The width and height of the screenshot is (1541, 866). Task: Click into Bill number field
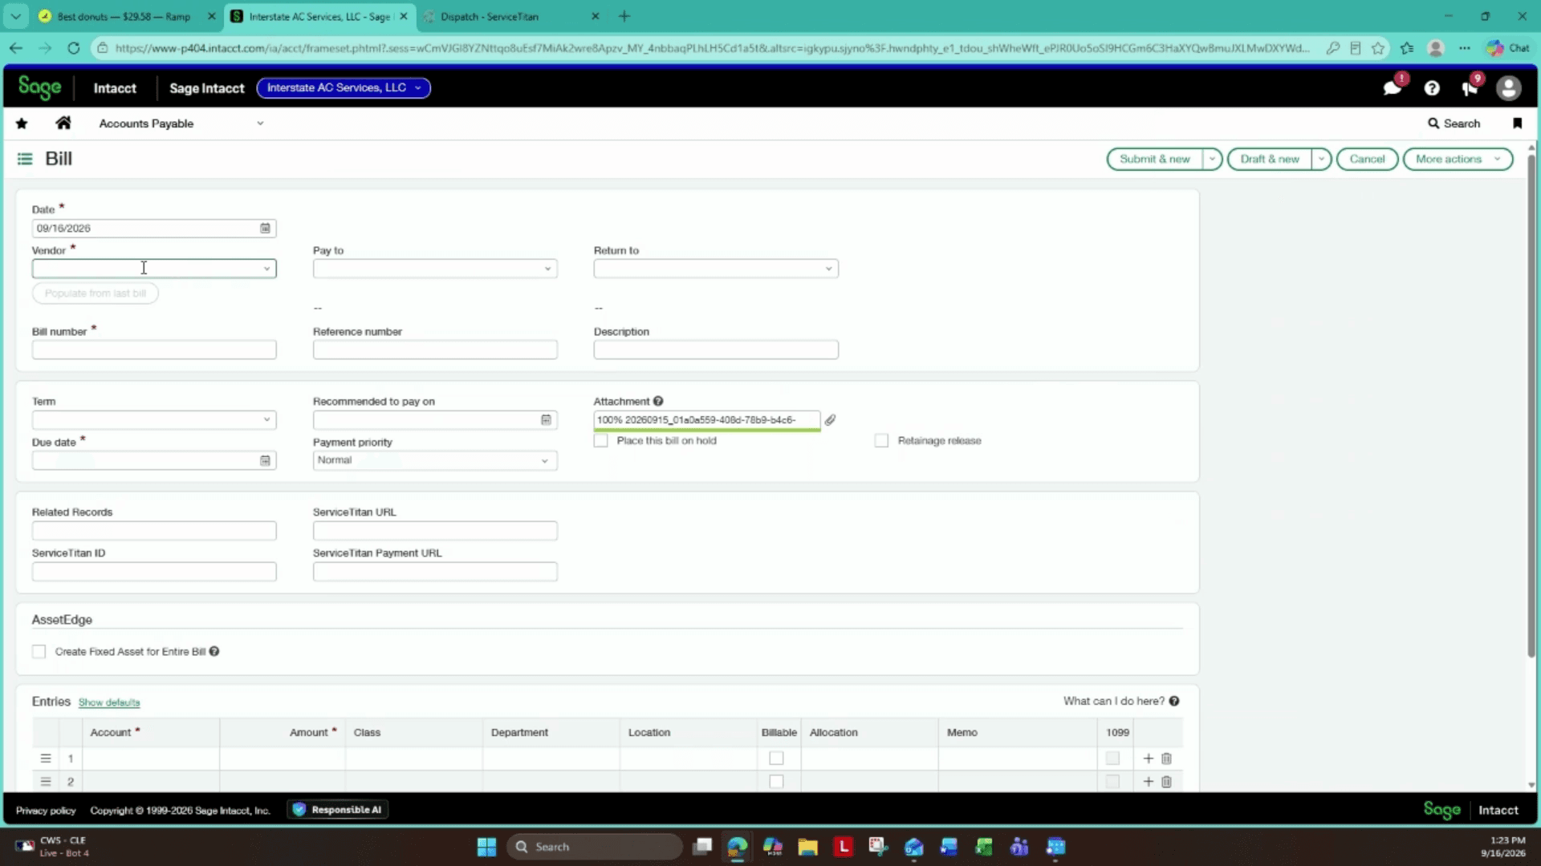pos(154,350)
